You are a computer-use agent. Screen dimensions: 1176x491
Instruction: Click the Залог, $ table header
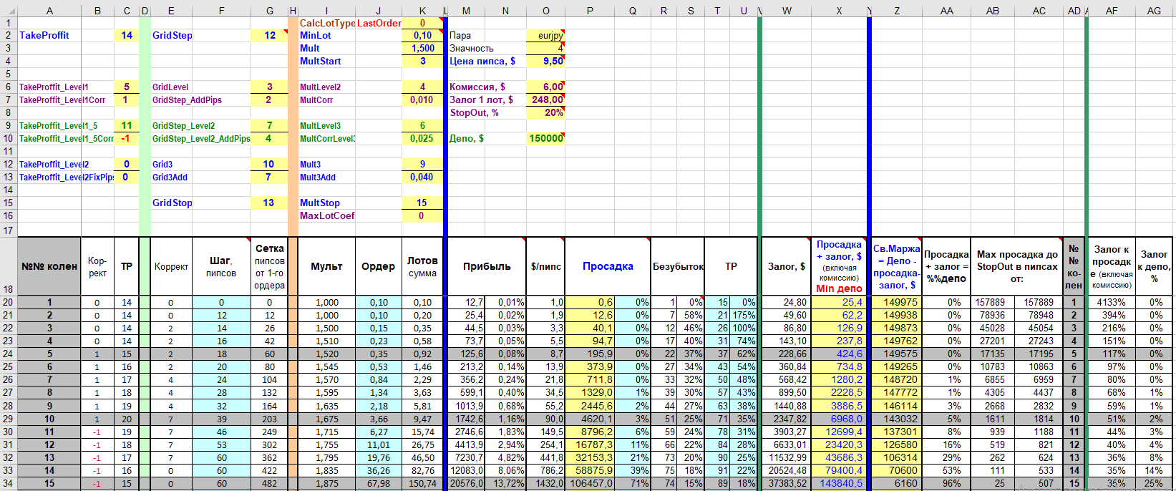tap(787, 266)
